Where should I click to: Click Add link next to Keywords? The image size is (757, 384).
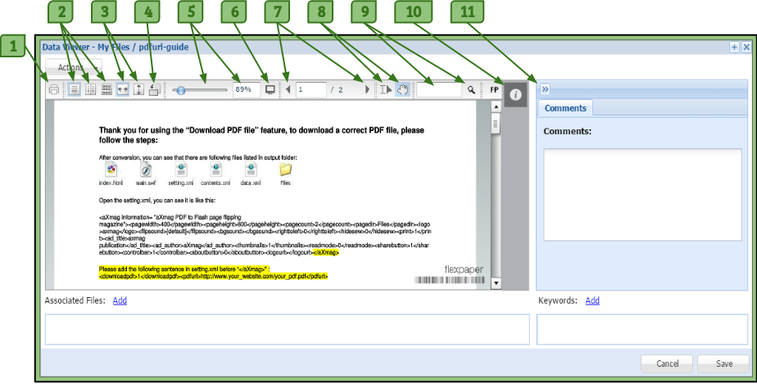592,300
